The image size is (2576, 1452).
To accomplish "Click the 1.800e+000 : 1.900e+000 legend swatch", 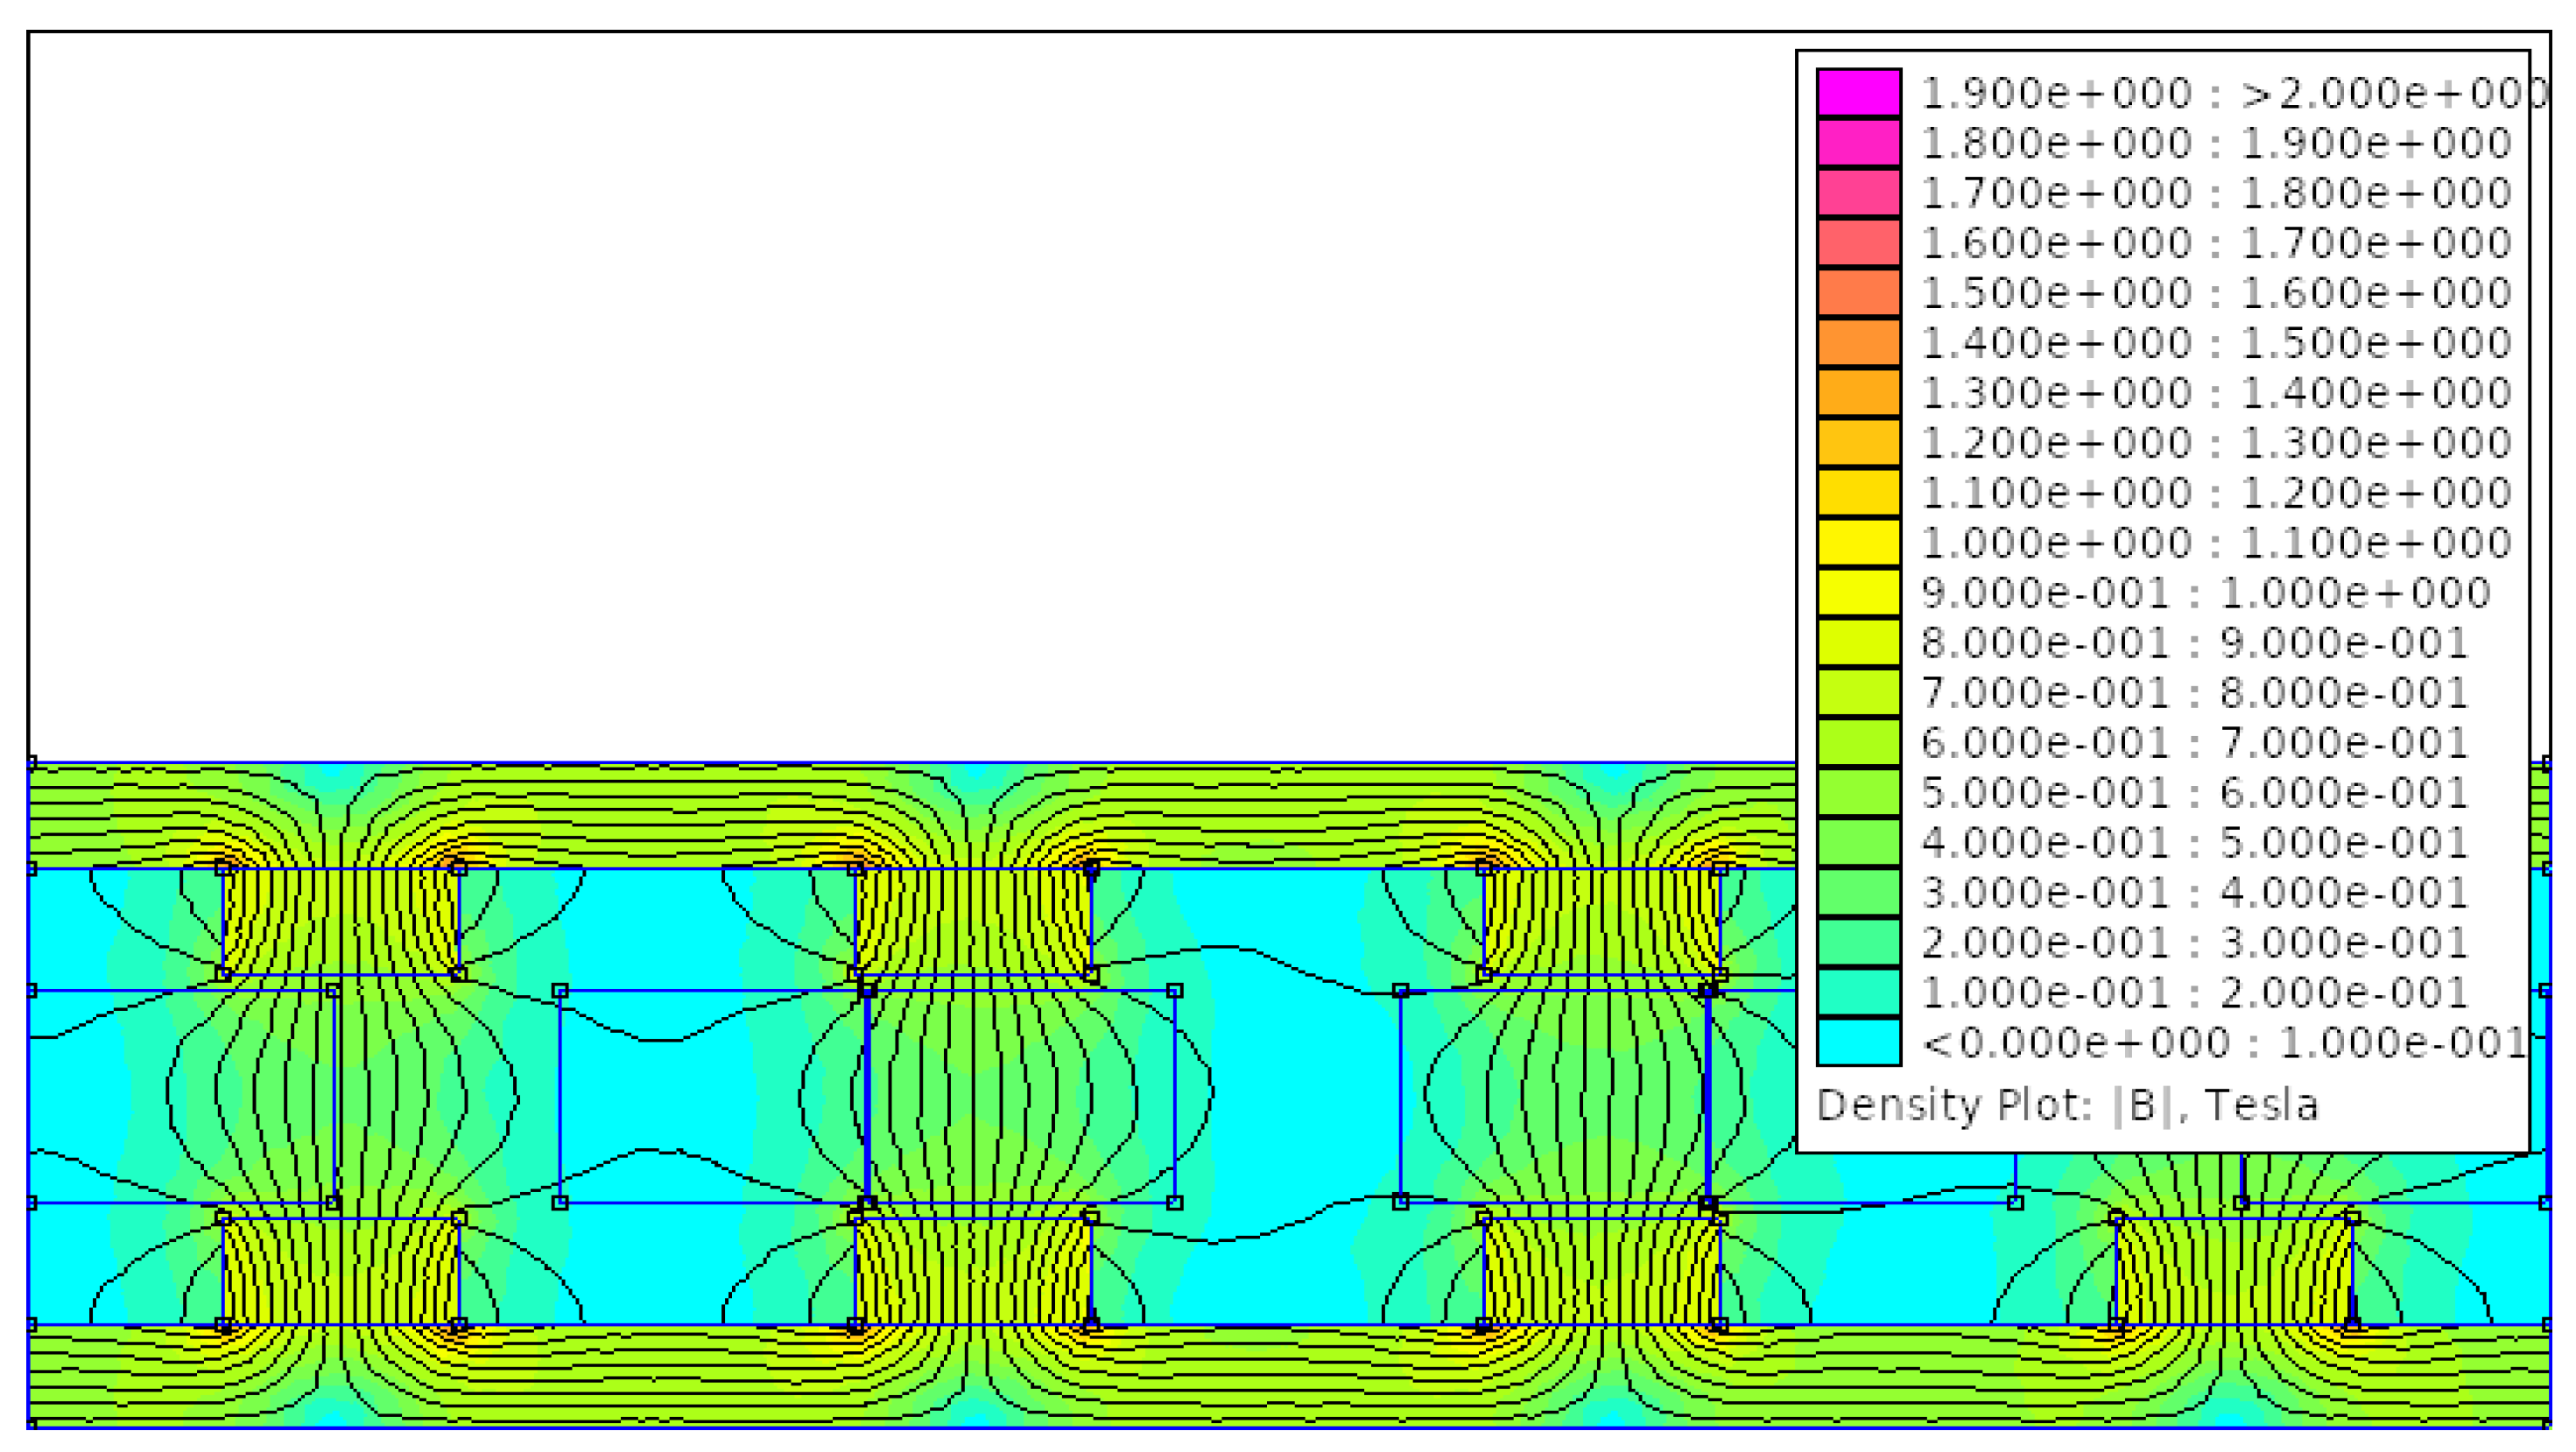I will pyautogui.click(x=1858, y=143).
